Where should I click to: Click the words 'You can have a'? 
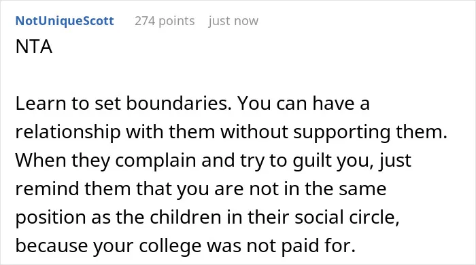pyautogui.click(x=303, y=104)
